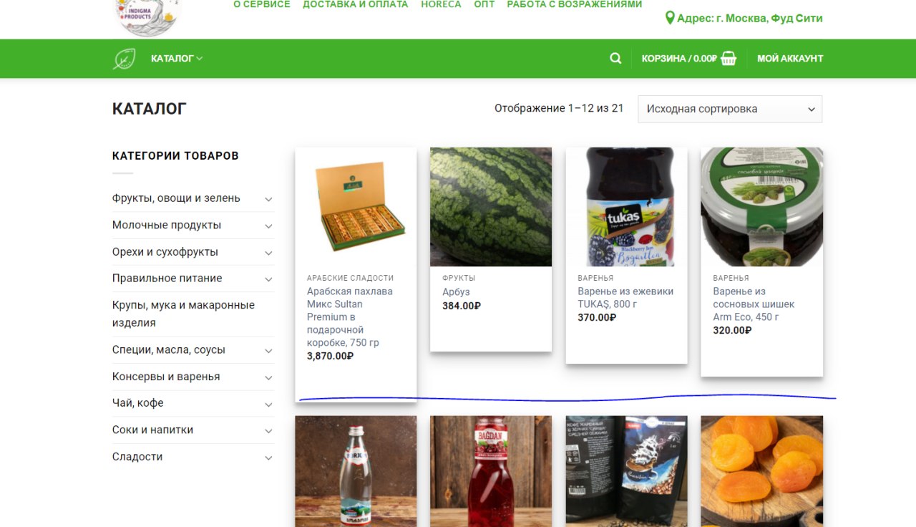Open Консервы и варенья category

pos(166,377)
